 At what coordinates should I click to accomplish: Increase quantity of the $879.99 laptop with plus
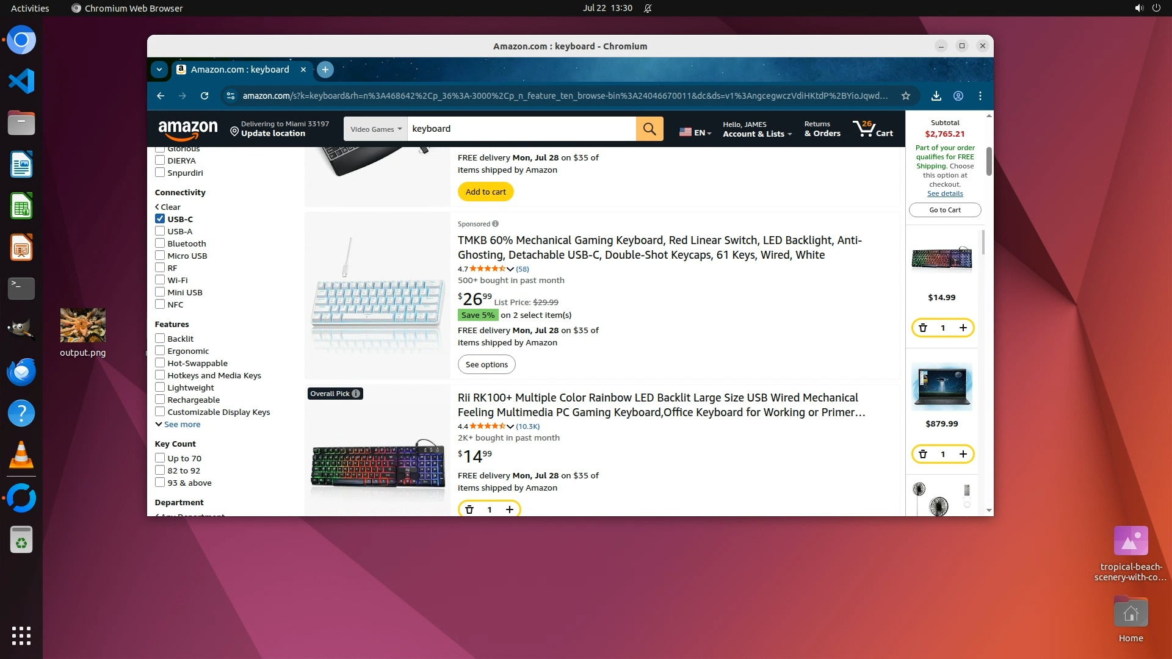point(963,454)
